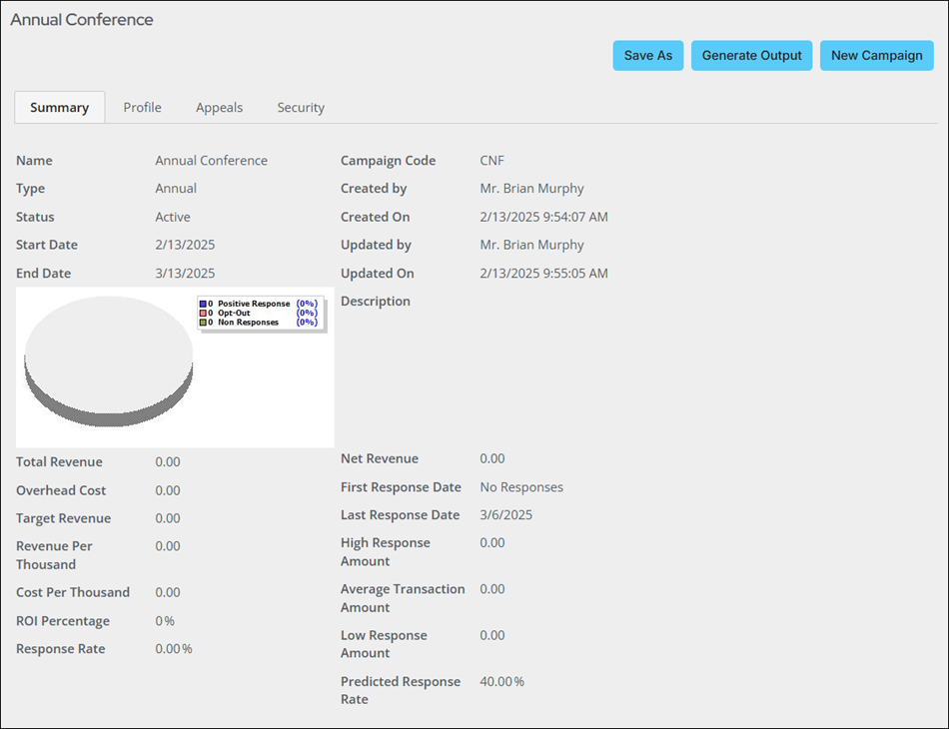949x729 pixels.
Task: Click the Status value Active
Action: 173,217
